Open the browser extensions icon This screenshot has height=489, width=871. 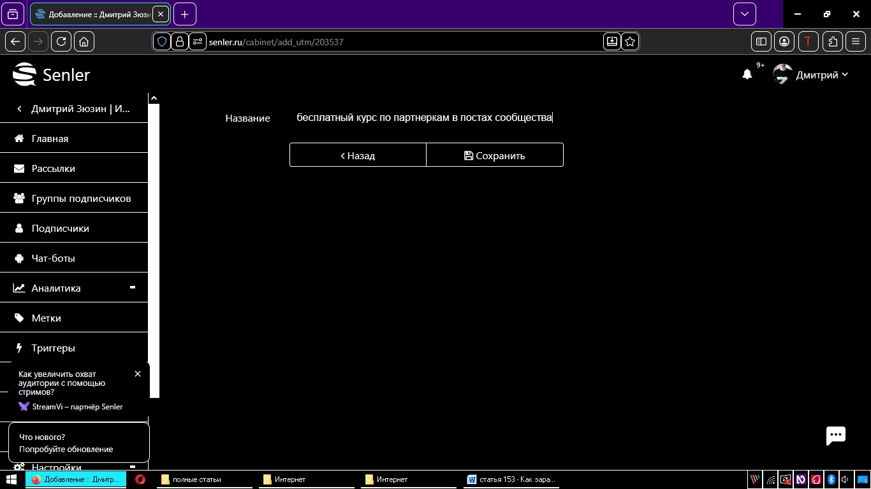pos(832,41)
